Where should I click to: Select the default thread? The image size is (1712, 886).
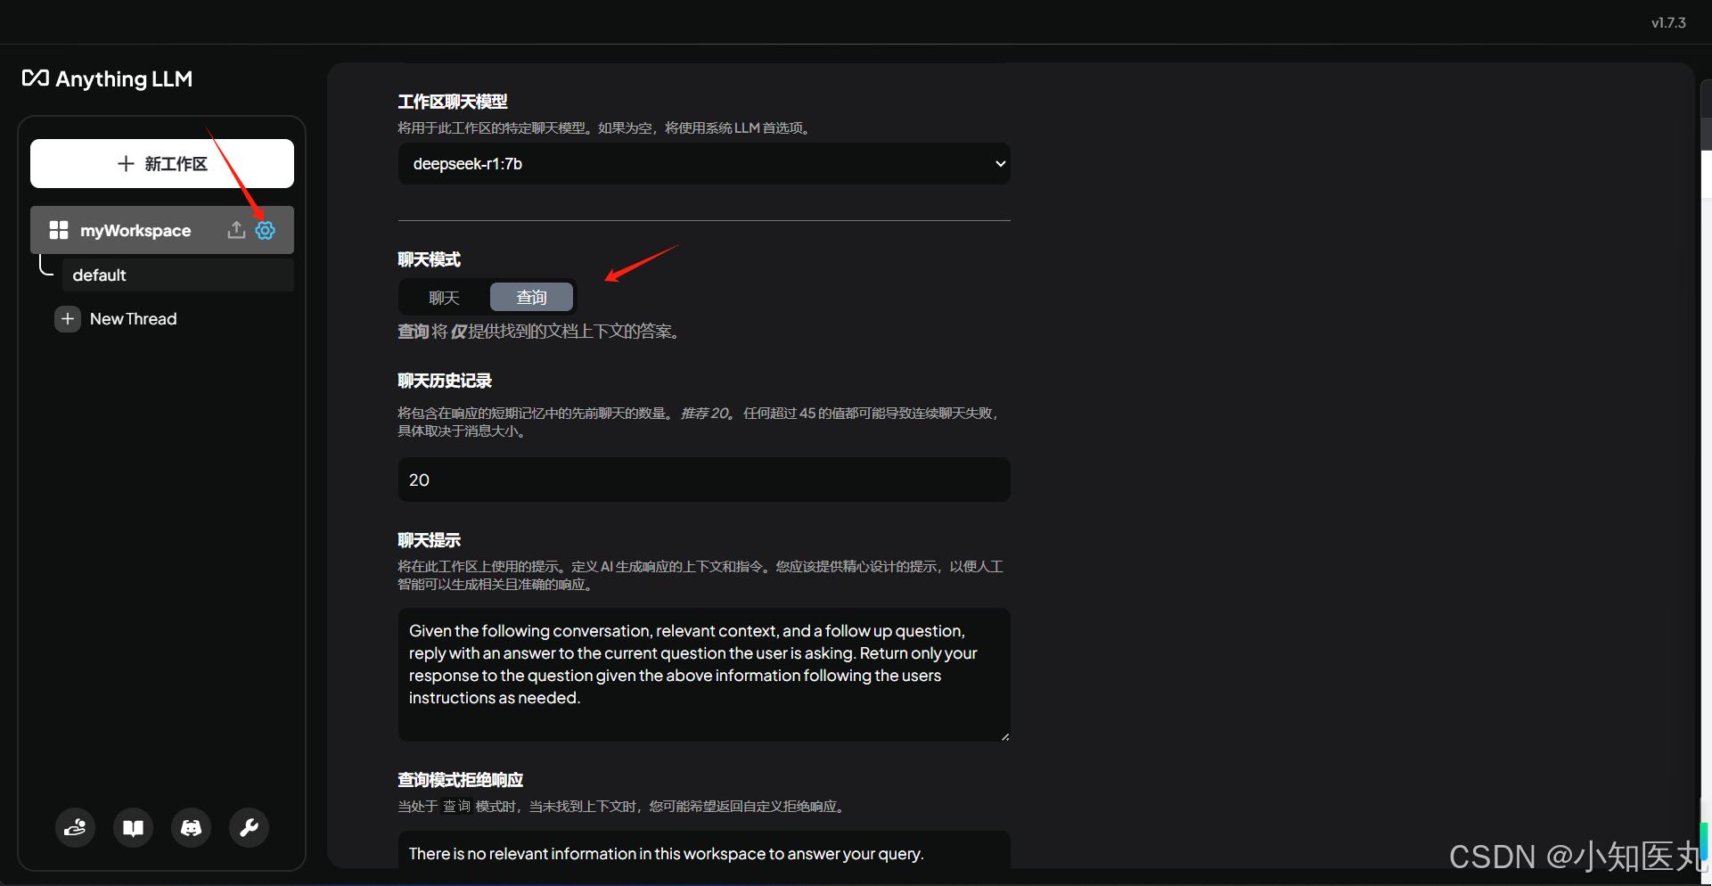tap(99, 275)
